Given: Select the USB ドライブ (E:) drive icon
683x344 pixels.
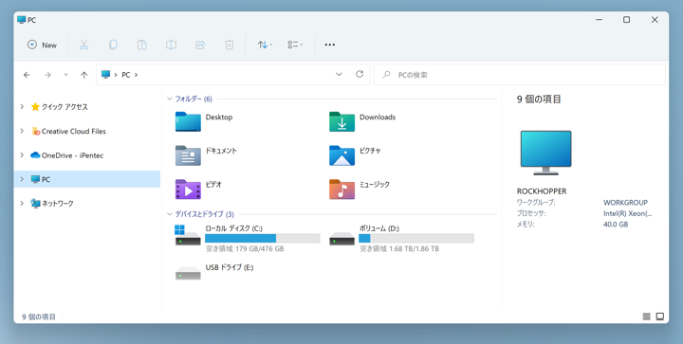Looking at the screenshot, I should point(188,273).
